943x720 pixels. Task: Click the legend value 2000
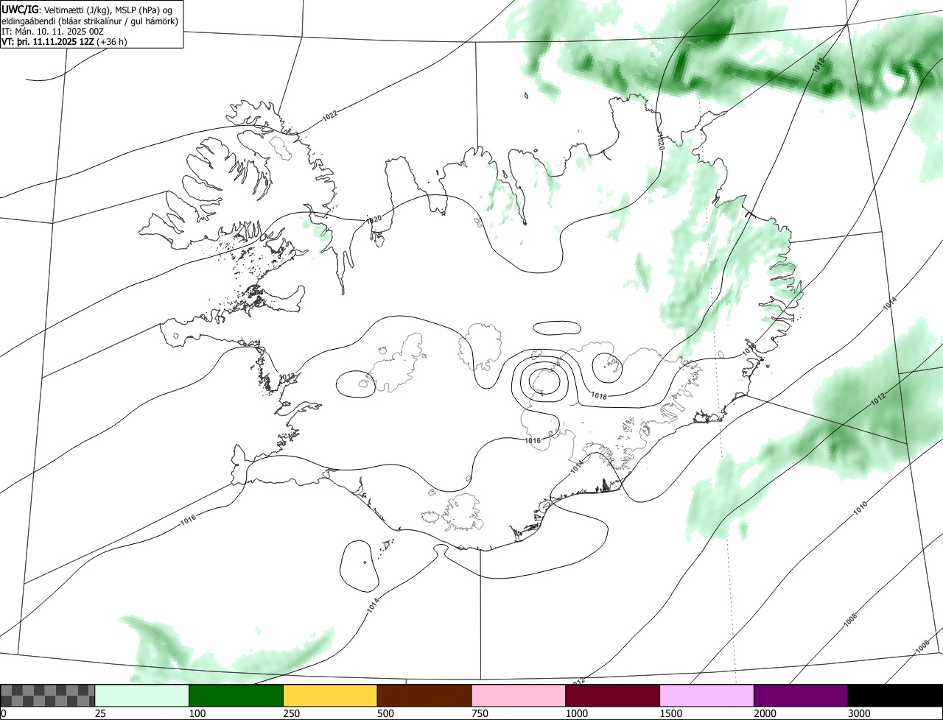tap(765, 713)
